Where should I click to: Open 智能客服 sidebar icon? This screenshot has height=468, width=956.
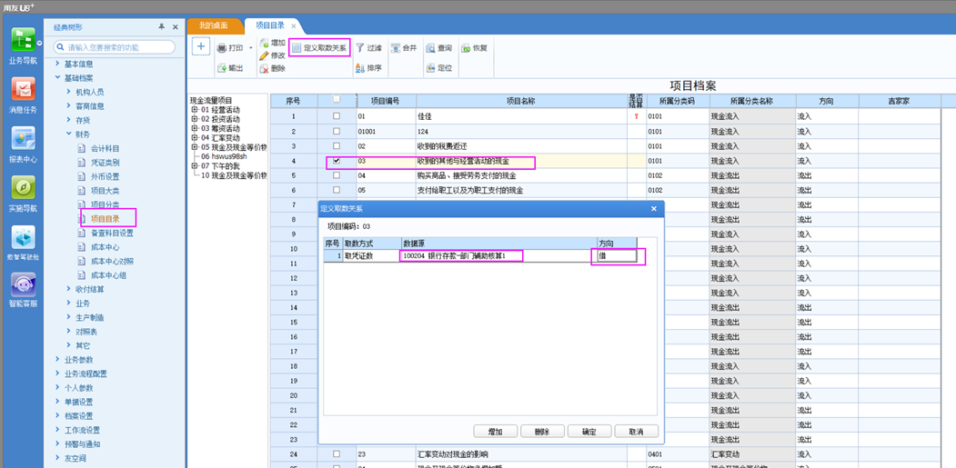tap(23, 284)
